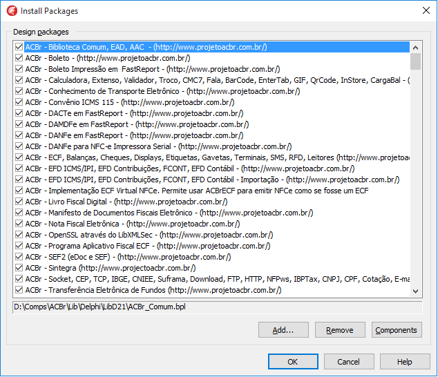The height and width of the screenshot is (377, 438).
Task: Select row 'ACBr - EFD ICMS/IPI ... Importação'
Action: [213, 180]
